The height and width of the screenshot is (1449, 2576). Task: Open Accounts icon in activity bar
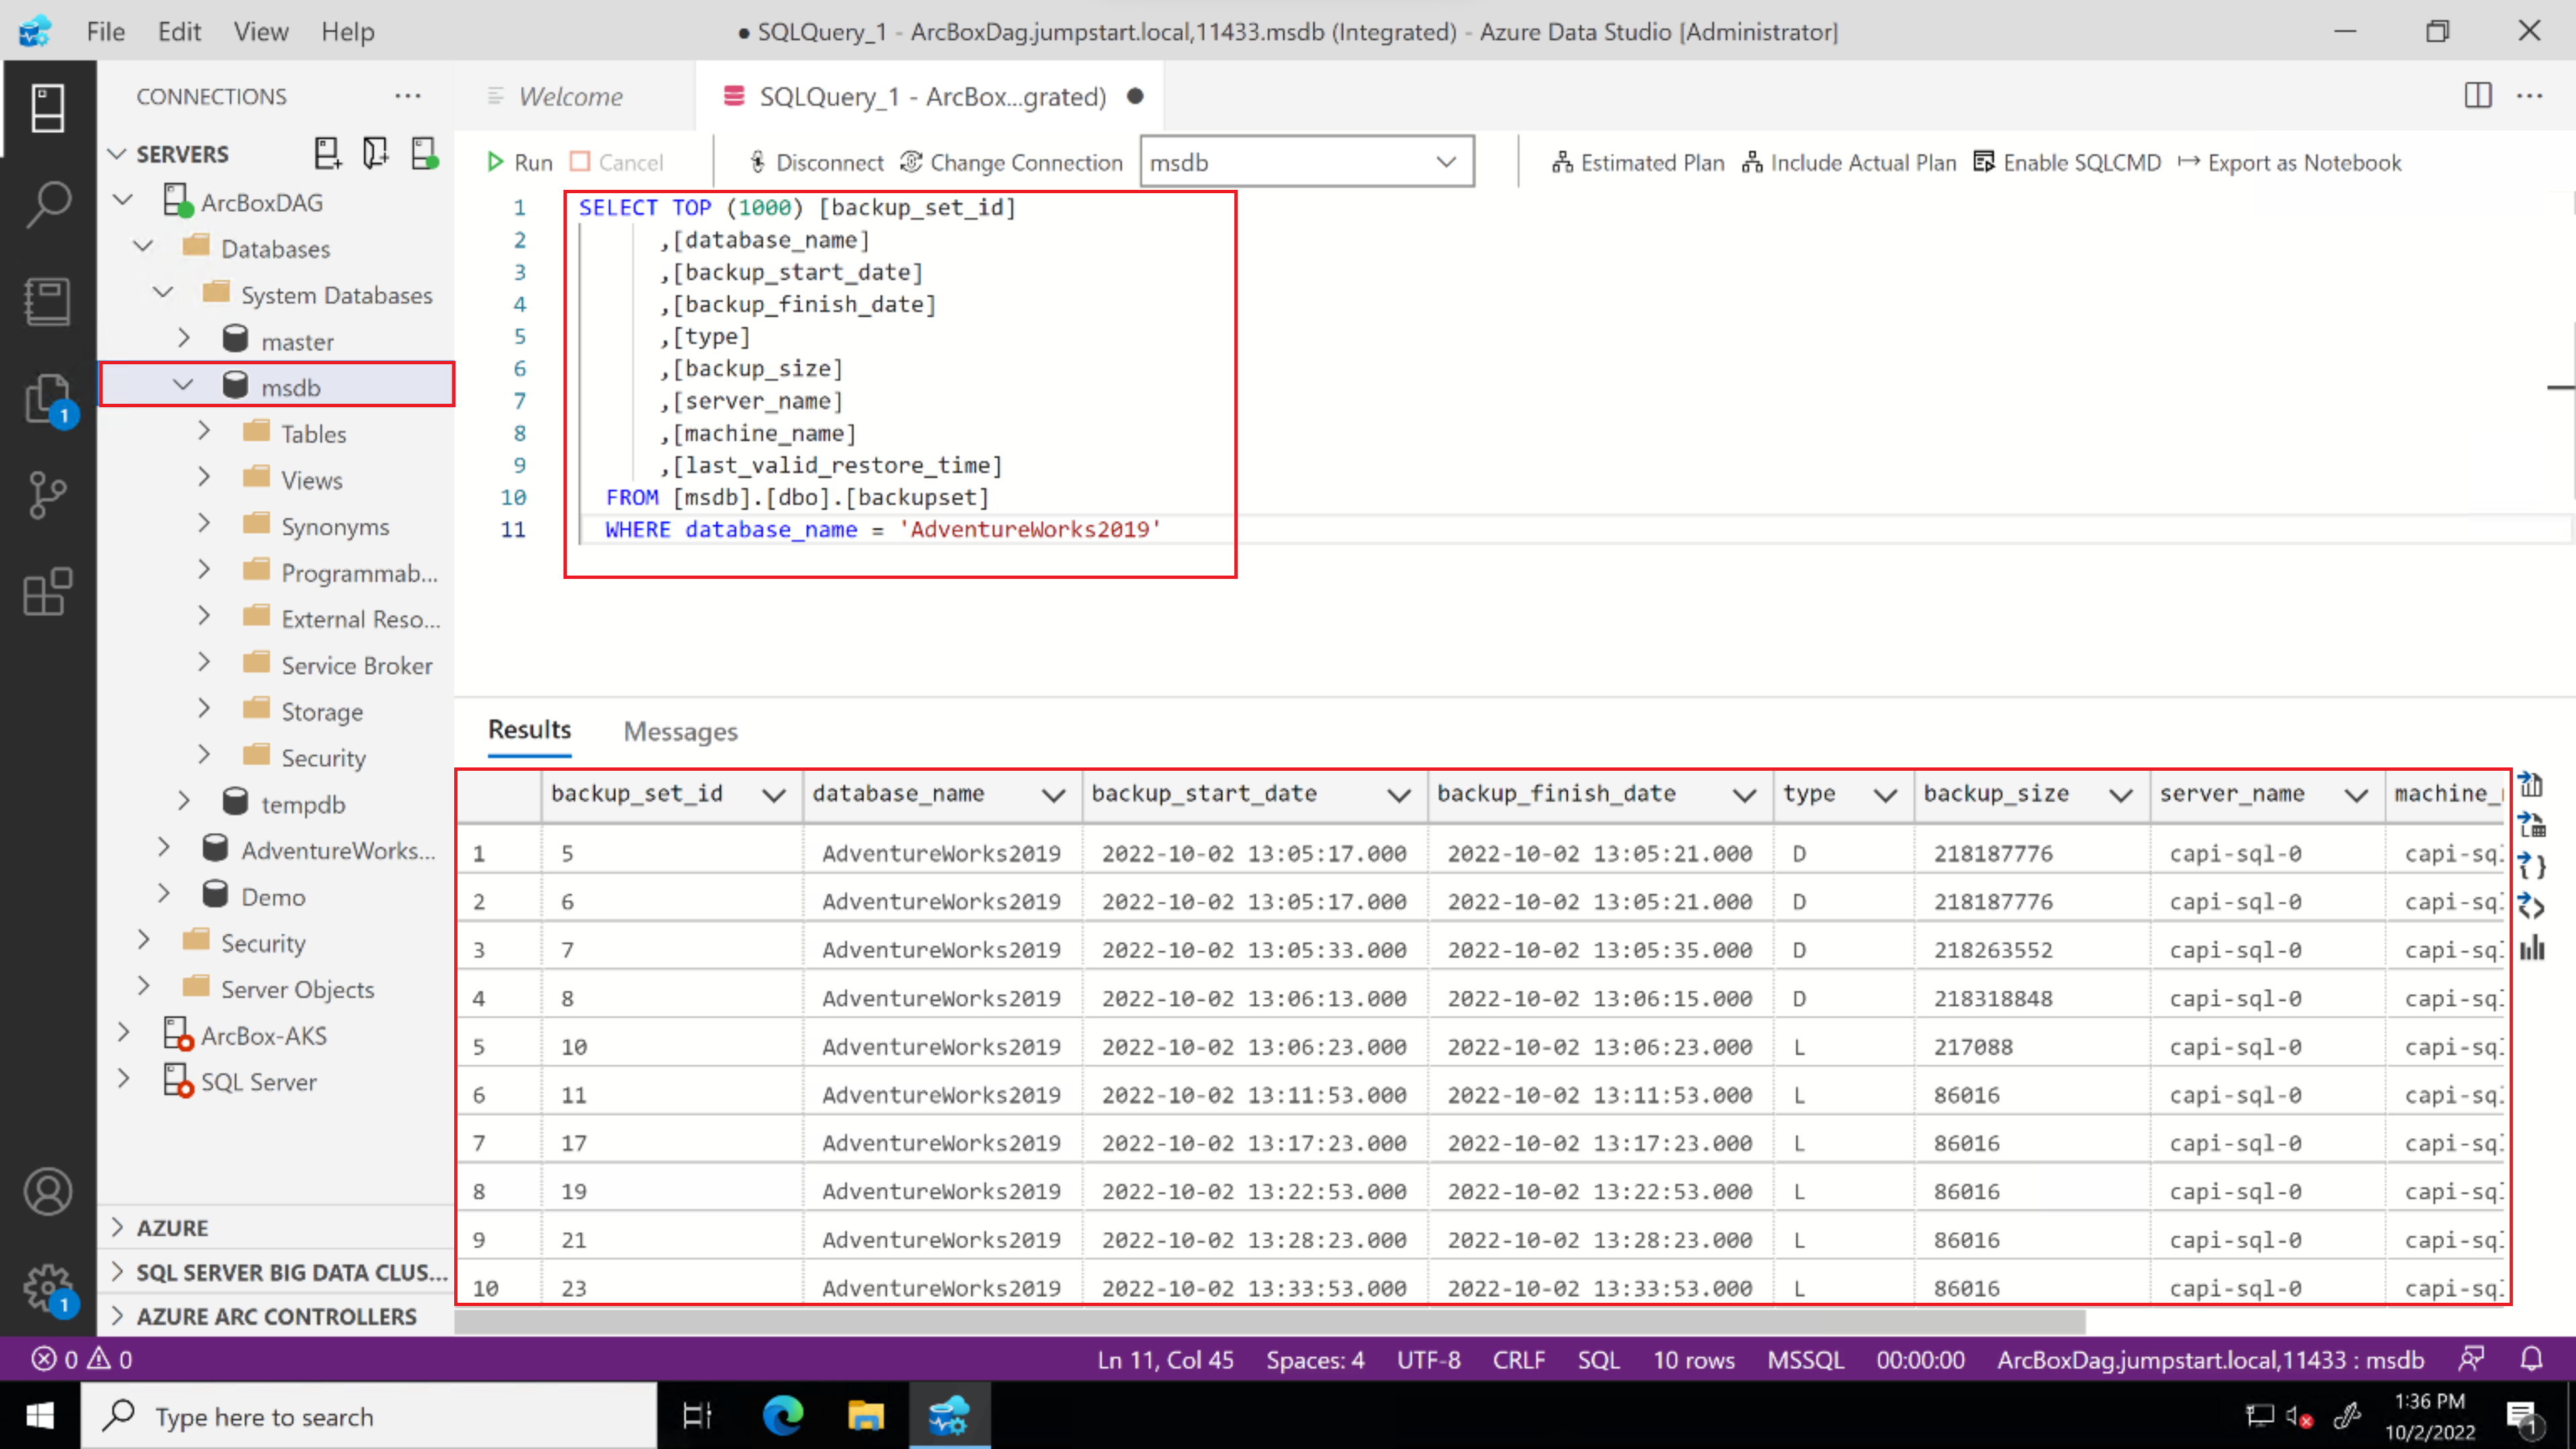[47, 1191]
